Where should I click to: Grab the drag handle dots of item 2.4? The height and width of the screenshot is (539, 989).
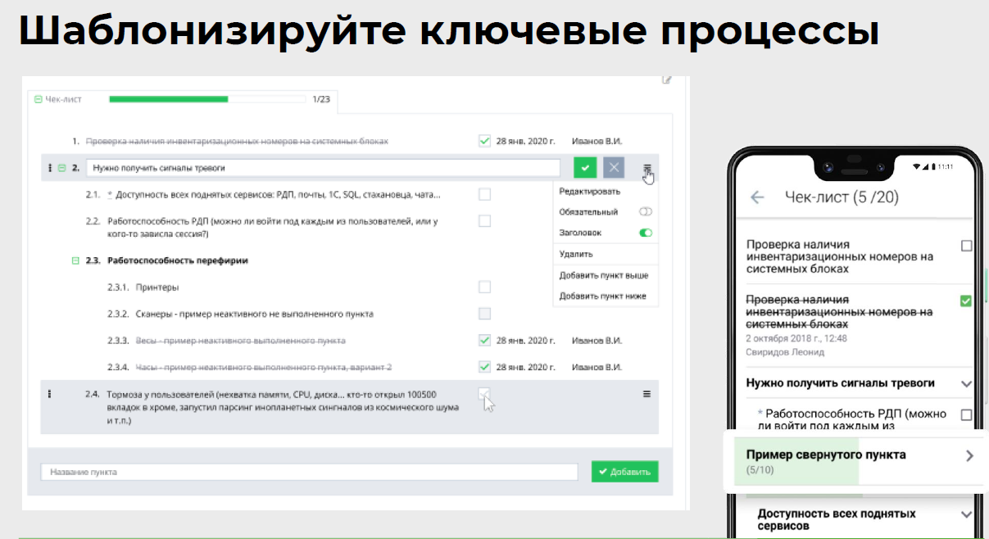click(x=50, y=394)
